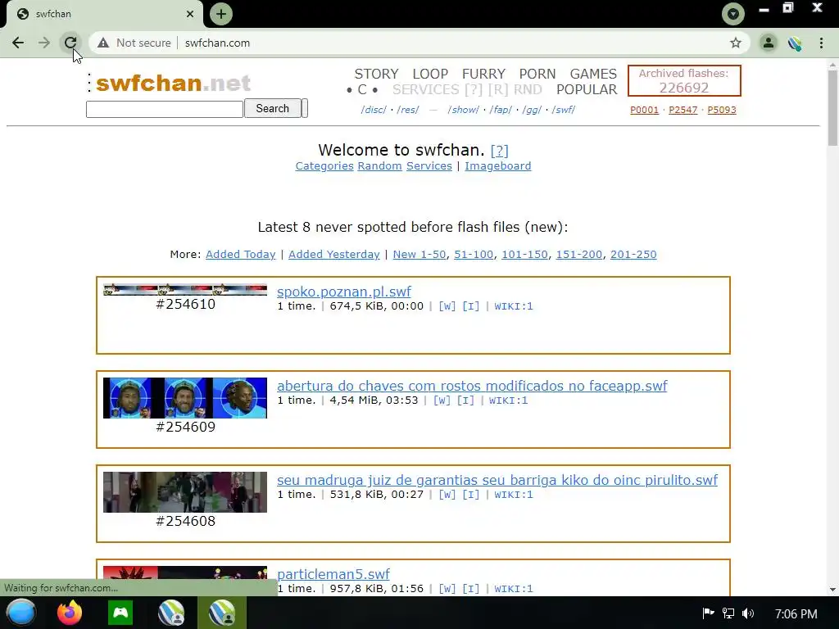This screenshot has width=839, height=629.
Task: Open the green game controller taskbar app
Action: click(x=120, y=613)
